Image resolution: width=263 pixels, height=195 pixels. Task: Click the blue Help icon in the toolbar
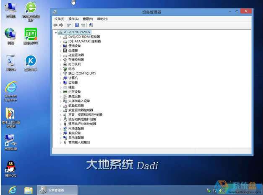[x=77, y=25]
